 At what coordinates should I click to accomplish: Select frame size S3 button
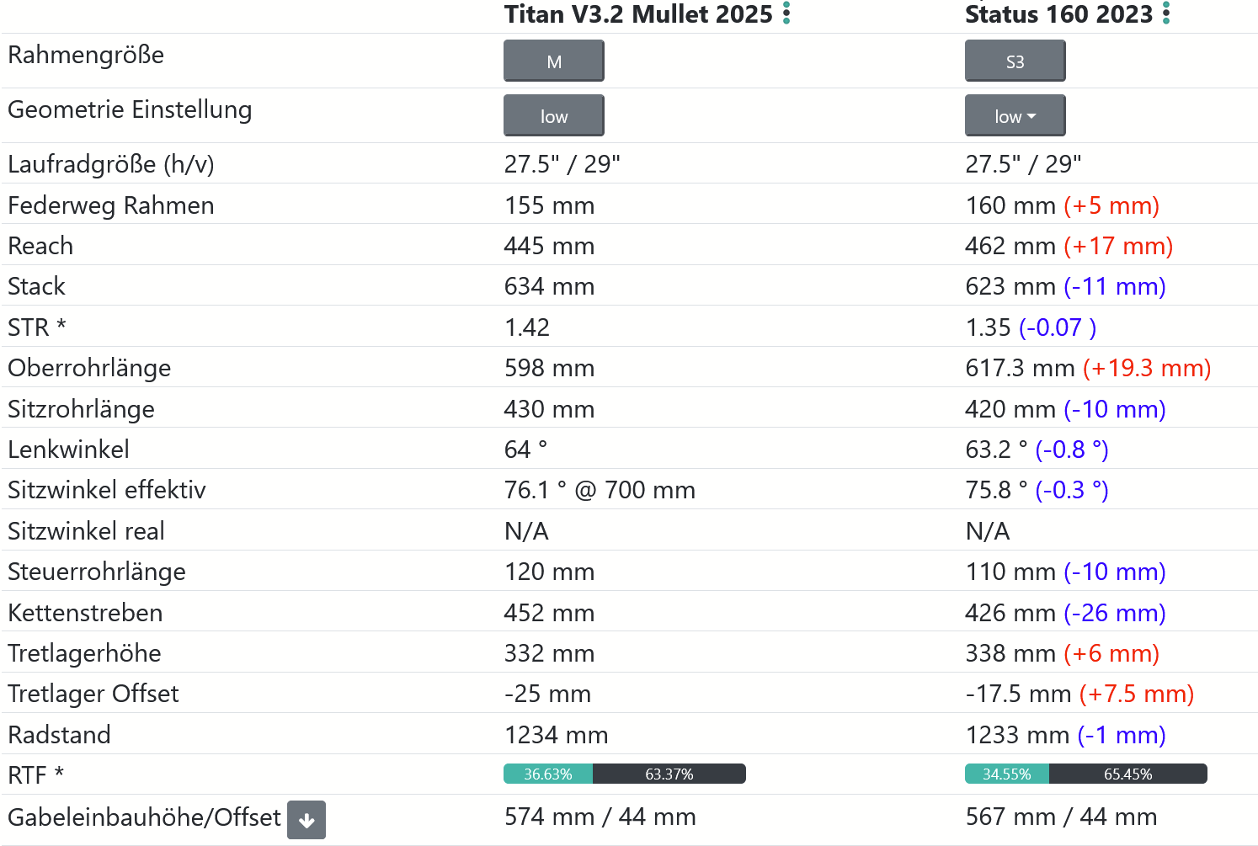1015,61
